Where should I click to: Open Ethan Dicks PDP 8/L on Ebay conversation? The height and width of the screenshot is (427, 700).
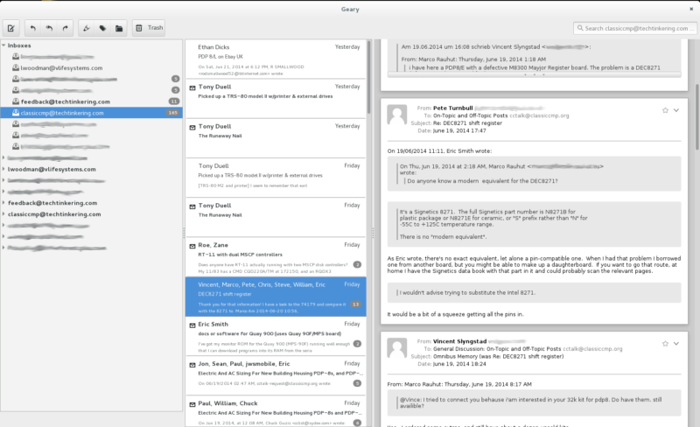[276, 59]
